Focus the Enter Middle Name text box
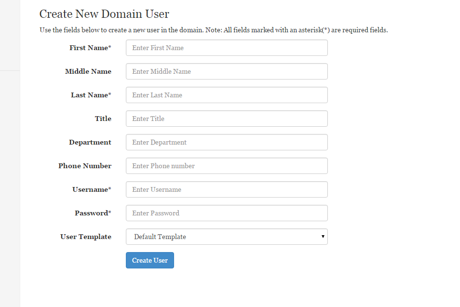This screenshot has height=307, width=460. 227,71
